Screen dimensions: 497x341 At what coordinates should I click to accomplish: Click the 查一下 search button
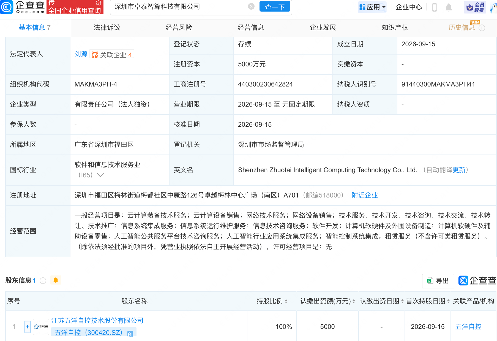(275, 7)
